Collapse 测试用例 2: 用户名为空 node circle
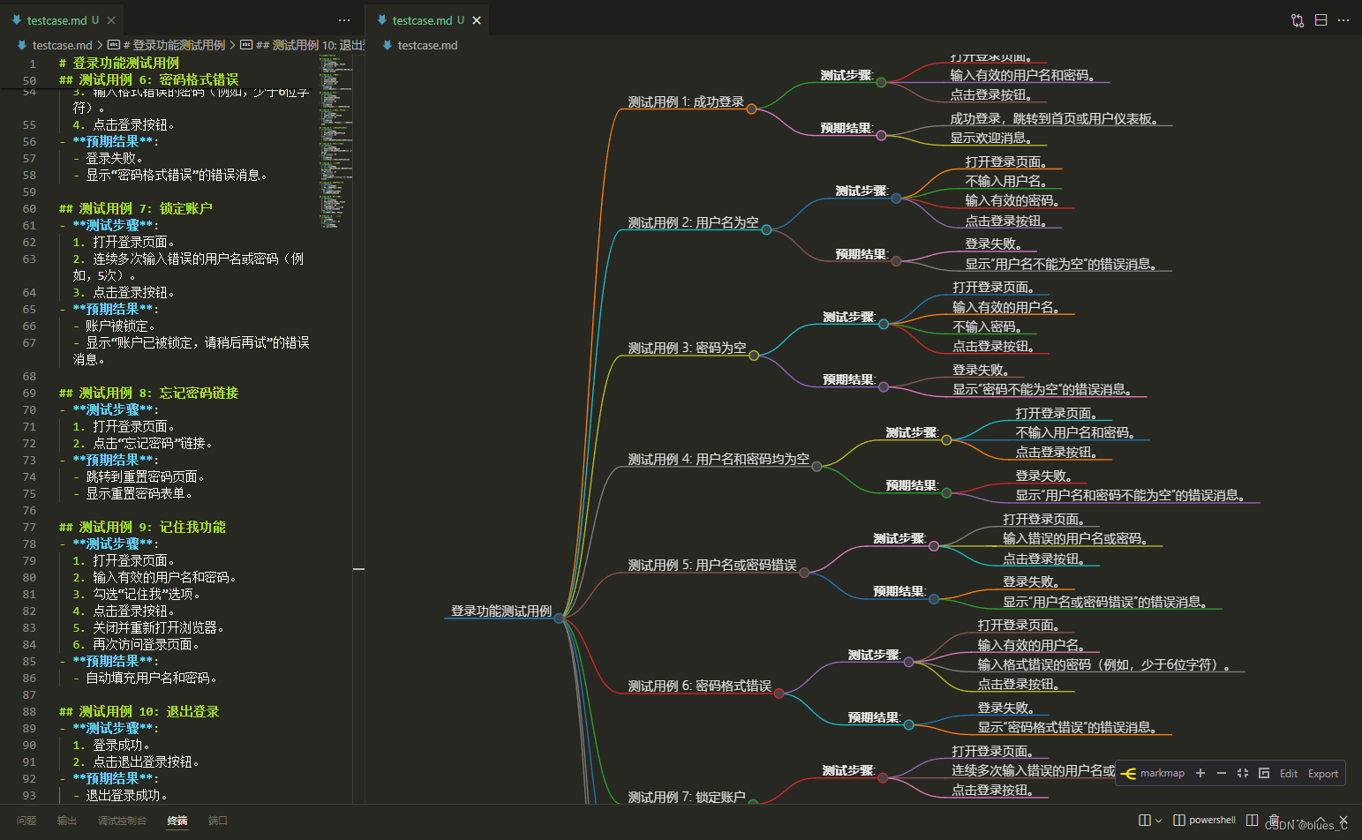The width and height of the screenshot is (1362, 840). pos(766,229)
